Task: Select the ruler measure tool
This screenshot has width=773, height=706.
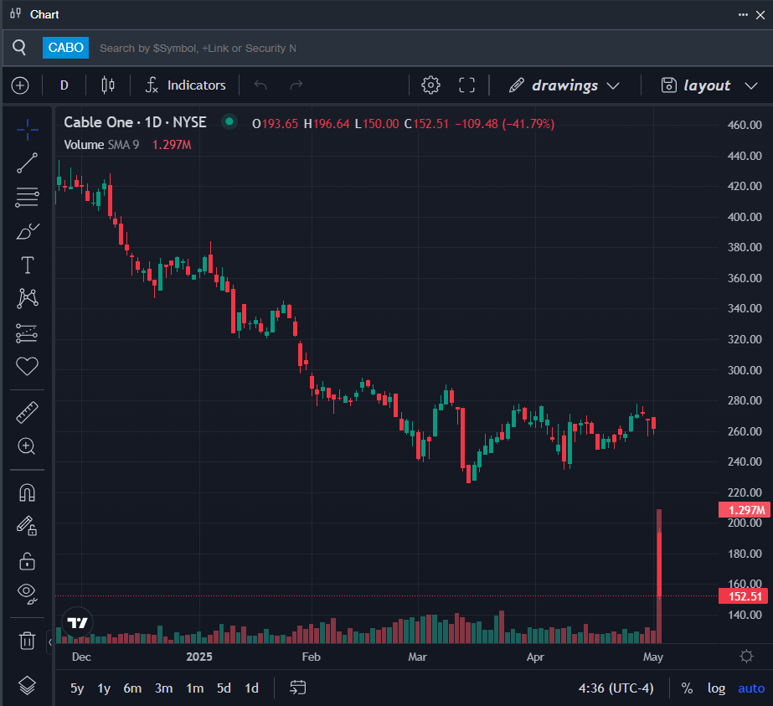Action: pyautogui.click(x=27, y=413)
